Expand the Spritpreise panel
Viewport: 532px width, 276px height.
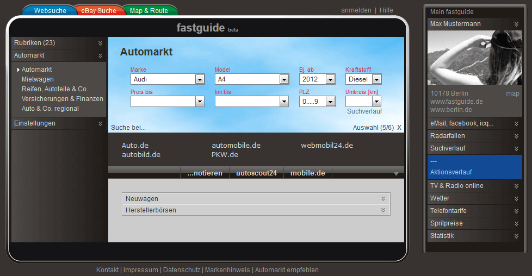[x=475, y=223]
